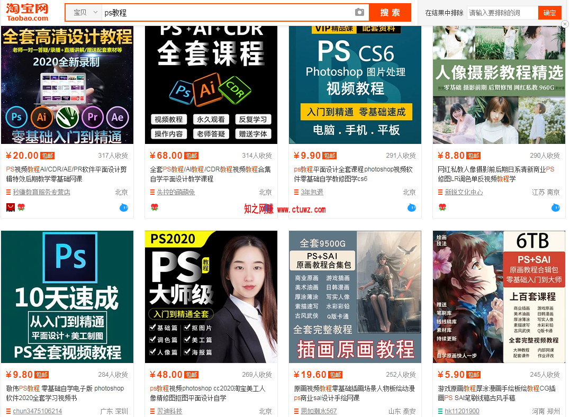Screen dimensions: 570x417
Task: Visit store 失控的萌萌兔
Action: [x=176, y=192]
